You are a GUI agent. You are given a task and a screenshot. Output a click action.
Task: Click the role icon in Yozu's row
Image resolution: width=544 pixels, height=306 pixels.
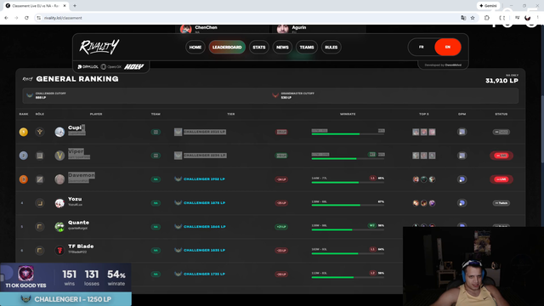(40, 203)
